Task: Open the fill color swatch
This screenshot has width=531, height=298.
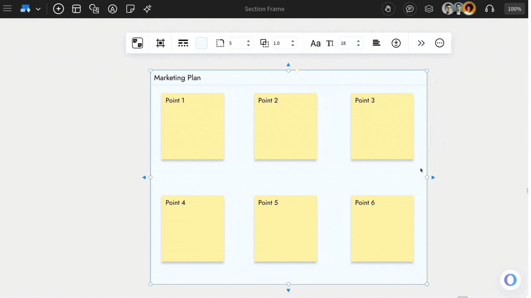Action: point(201,43)
